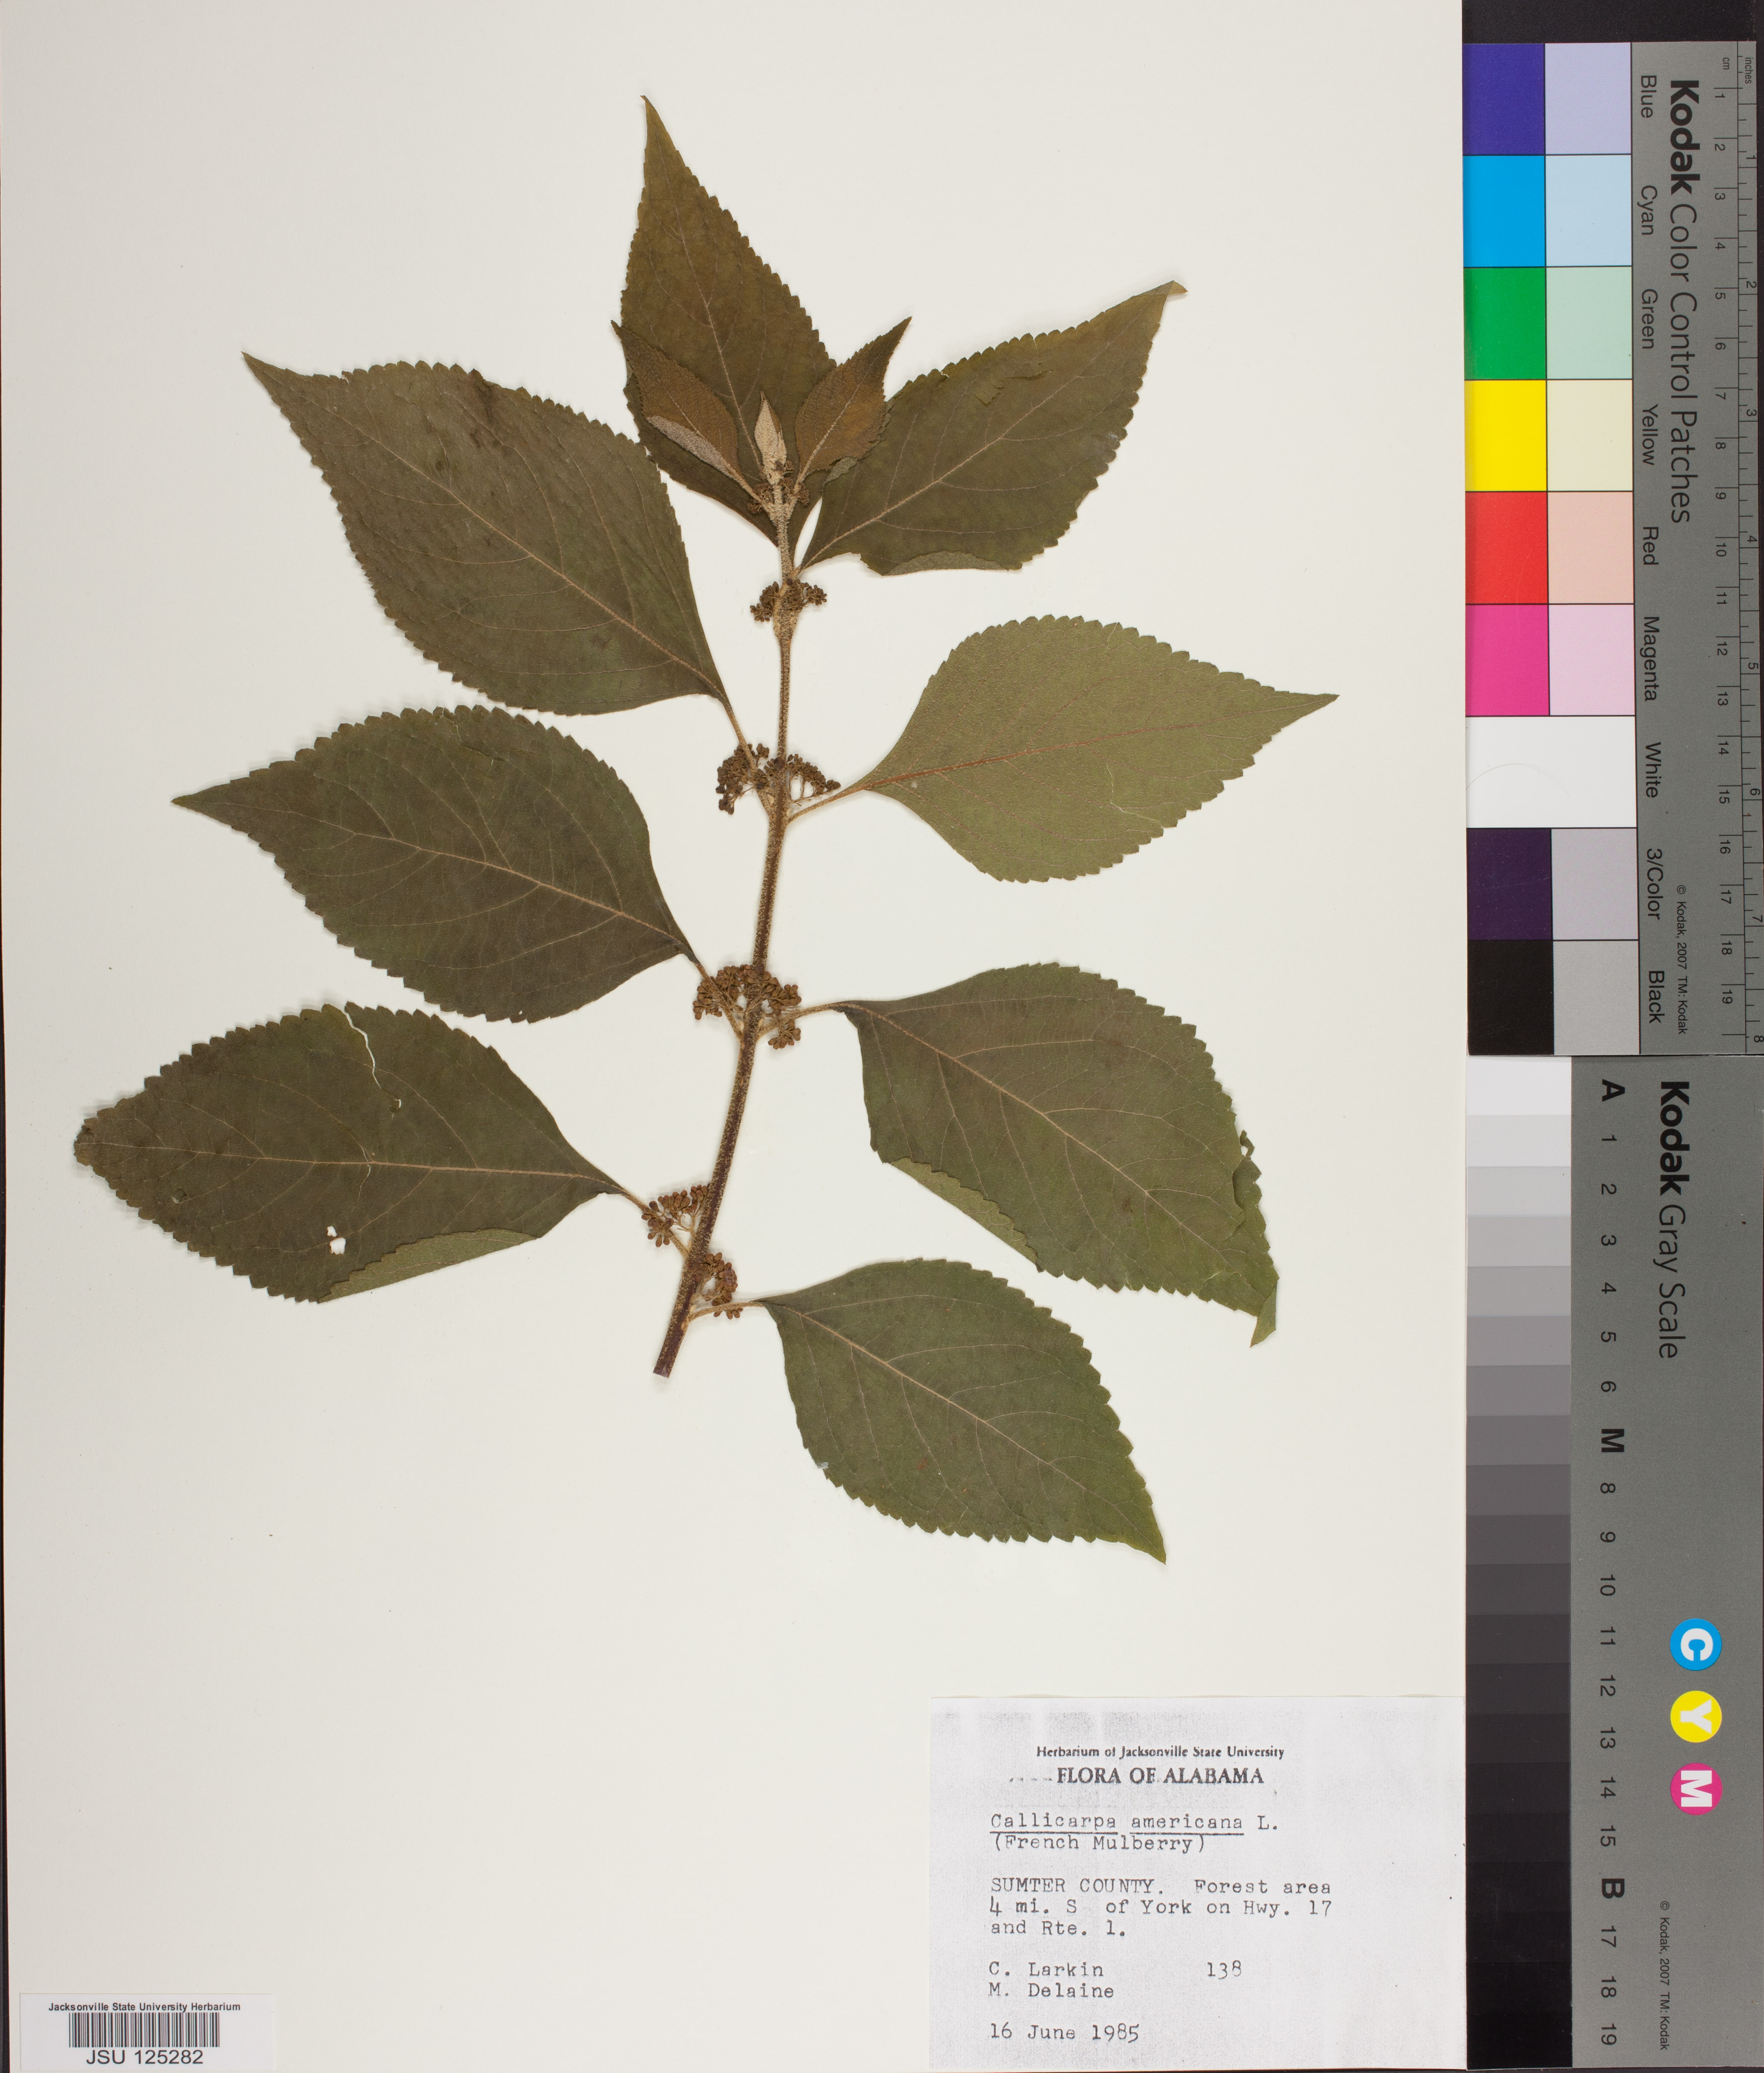The width and height of the screenshot is (1764, 2073).
Task: Click the saturated green color patch
Action: (1504, 323)
